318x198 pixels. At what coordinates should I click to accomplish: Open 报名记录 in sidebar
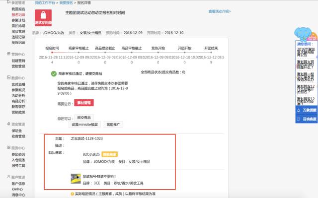pyautogui.click(x=18, y=15)
